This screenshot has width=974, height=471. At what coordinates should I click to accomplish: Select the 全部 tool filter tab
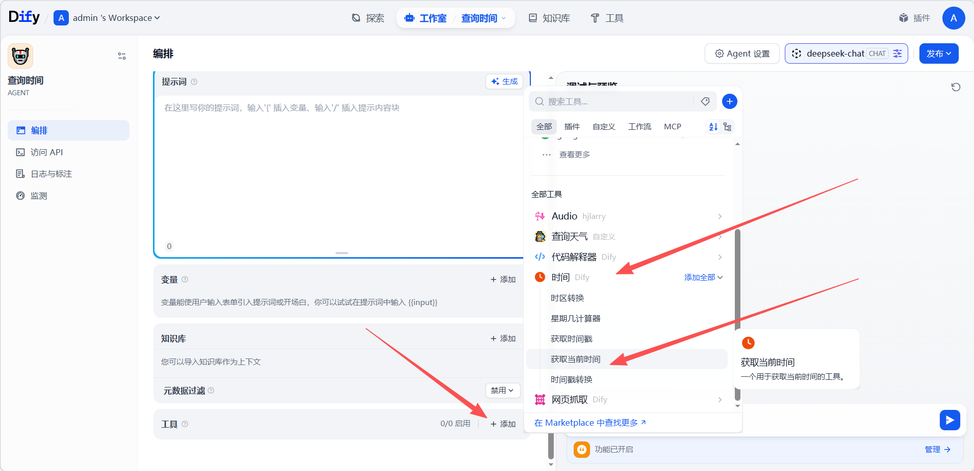(x=544, y=127)
